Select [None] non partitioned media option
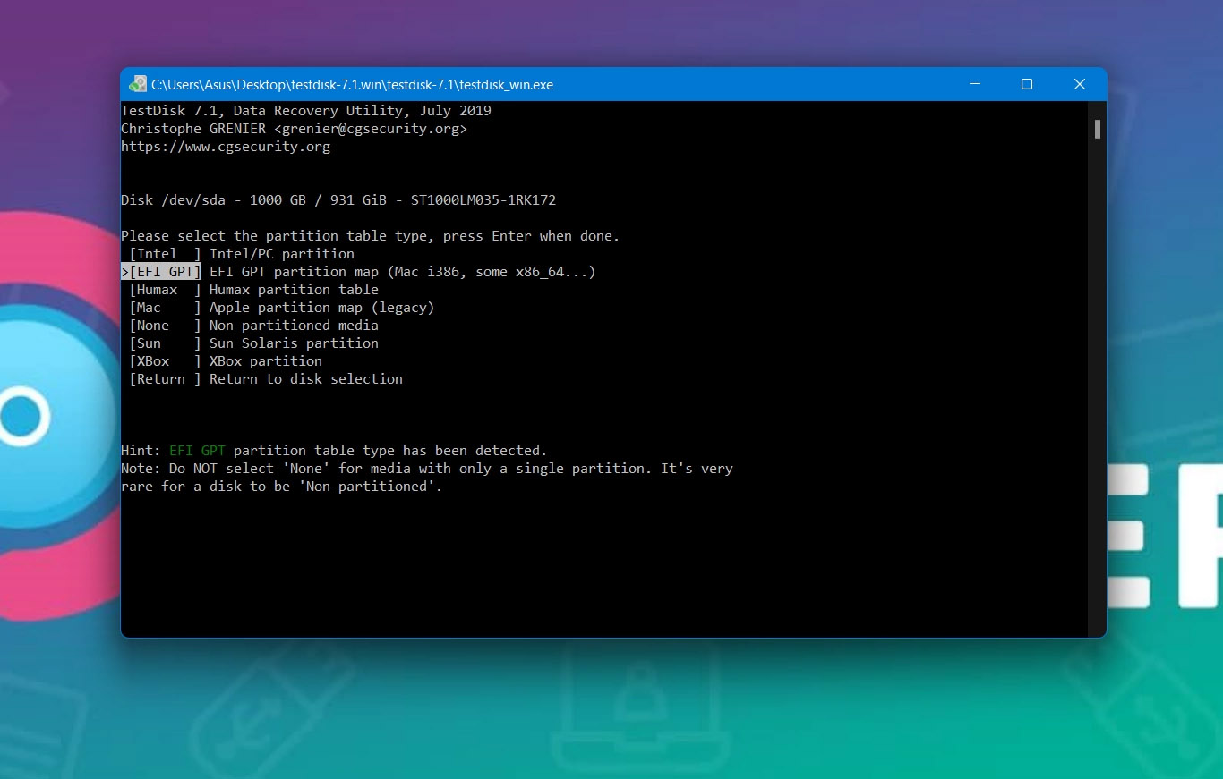Screen dimensions: 1223x779 point(166,326)
